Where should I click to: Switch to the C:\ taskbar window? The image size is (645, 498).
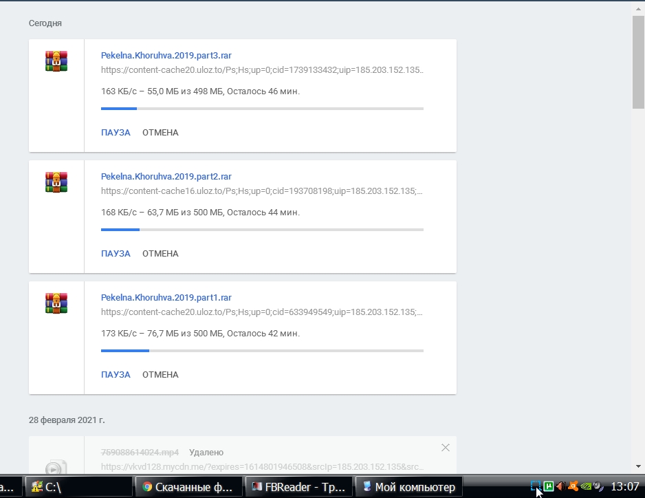pyautogui.click(x=79, y=487)
